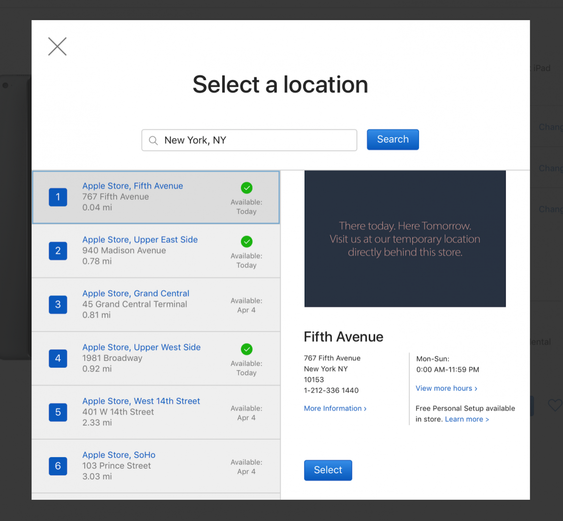Click Apple Store, West 14th Street

click(x=141, y=401)
